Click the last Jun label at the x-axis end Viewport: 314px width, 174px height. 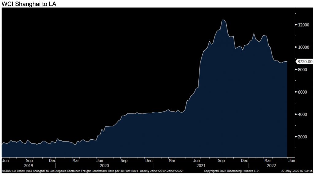pyautogui.click(x=292, y=160)
